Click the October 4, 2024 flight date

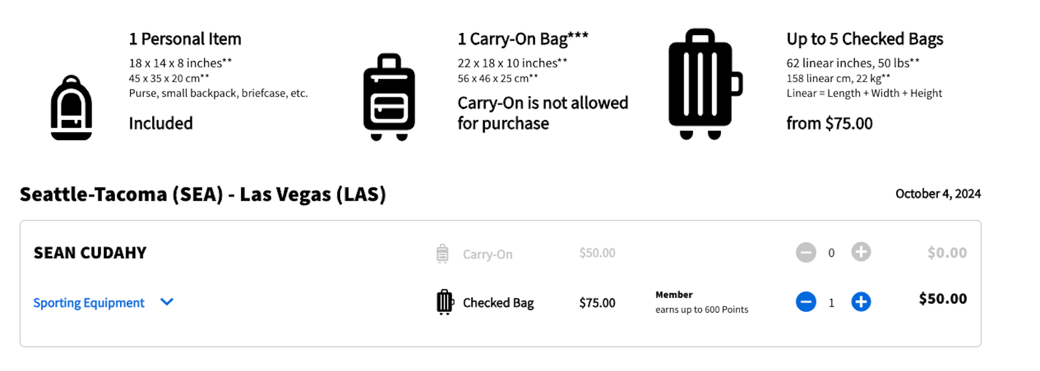(x=937, y=194)
